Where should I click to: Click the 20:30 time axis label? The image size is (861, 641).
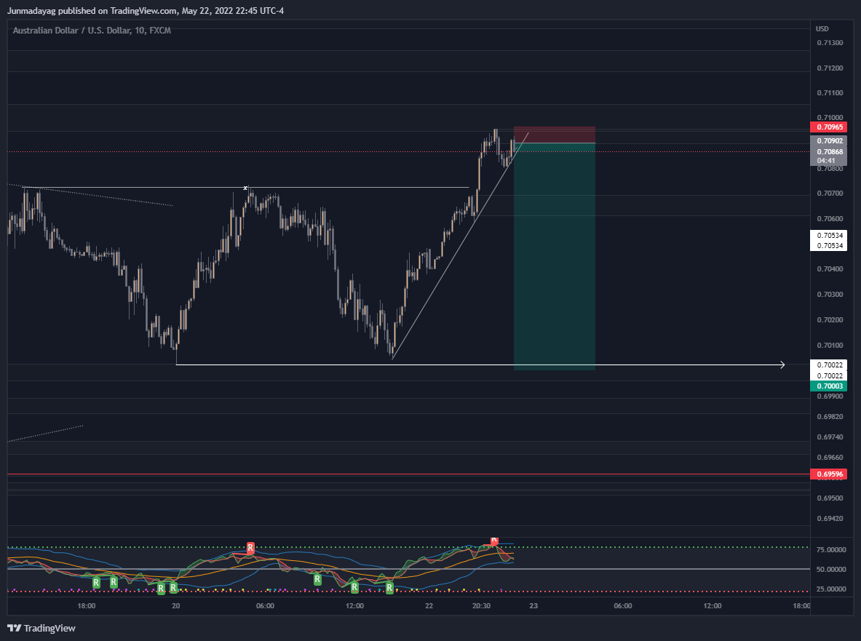pyautogui.click(x=481, y=606)
